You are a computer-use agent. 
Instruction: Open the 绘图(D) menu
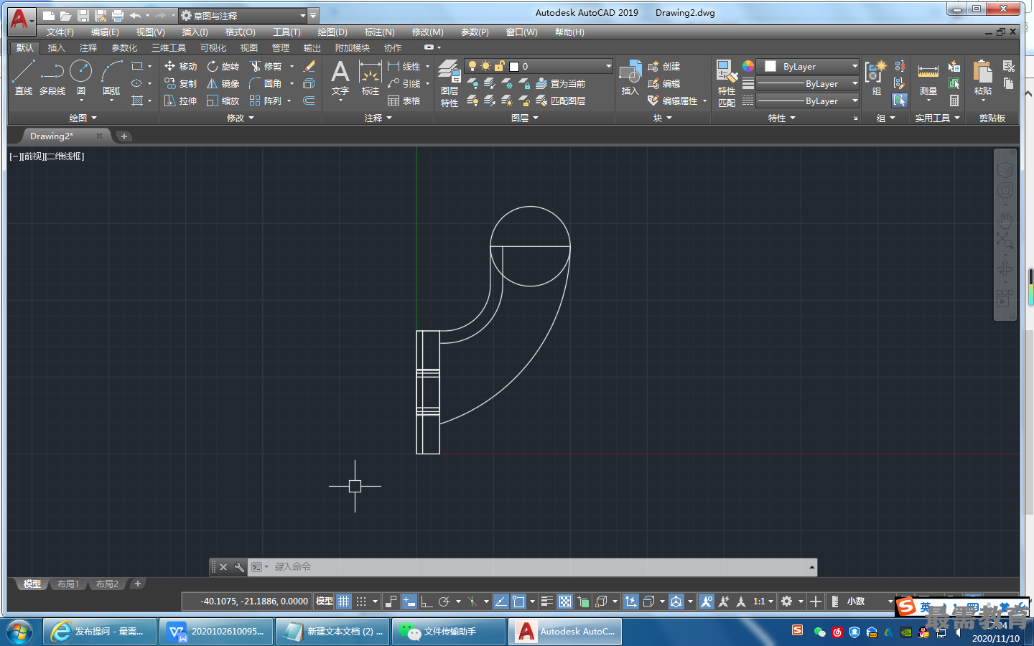point(332,32)
